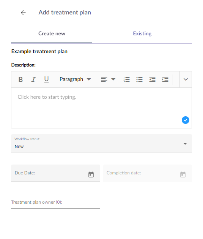The width and height of the screenshot is (203, 239).
Task: Focus the Treatment plan owner field
Action: point(55,202)
